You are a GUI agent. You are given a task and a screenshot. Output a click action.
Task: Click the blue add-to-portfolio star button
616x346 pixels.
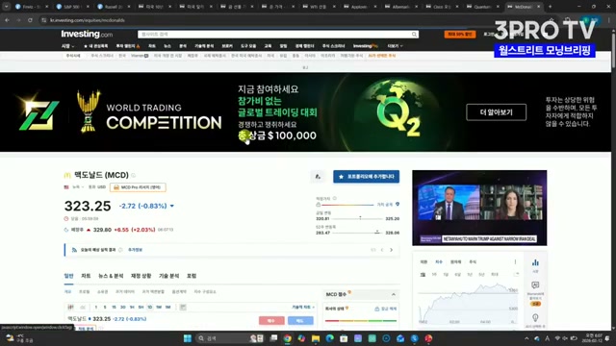tap(366, 177)
